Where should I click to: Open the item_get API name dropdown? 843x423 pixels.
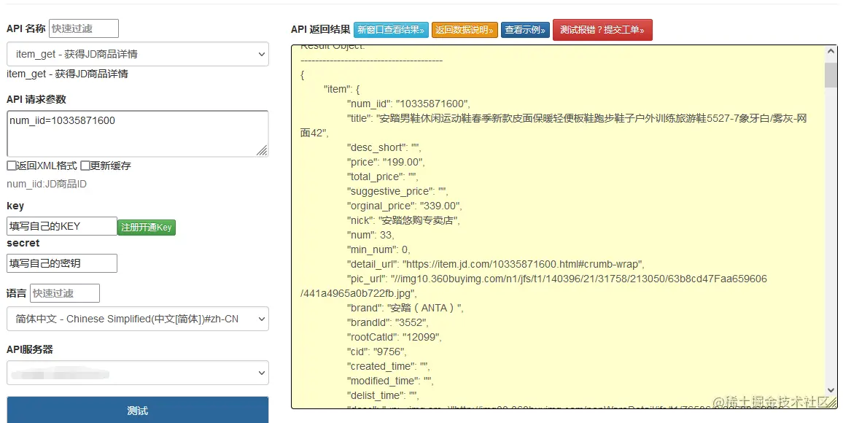tap(138, 54)
